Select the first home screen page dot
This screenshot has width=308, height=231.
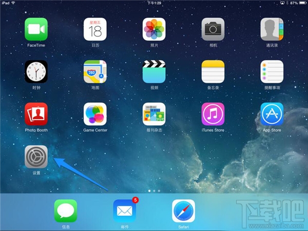tap(149, 191)
